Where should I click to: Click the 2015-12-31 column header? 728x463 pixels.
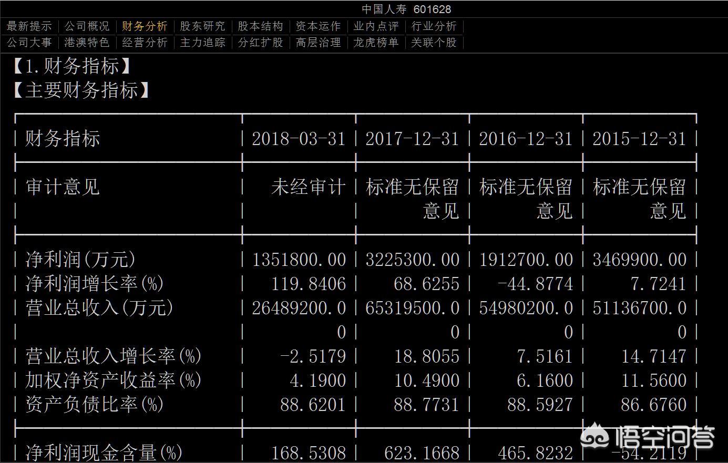(x=639, y=139)
